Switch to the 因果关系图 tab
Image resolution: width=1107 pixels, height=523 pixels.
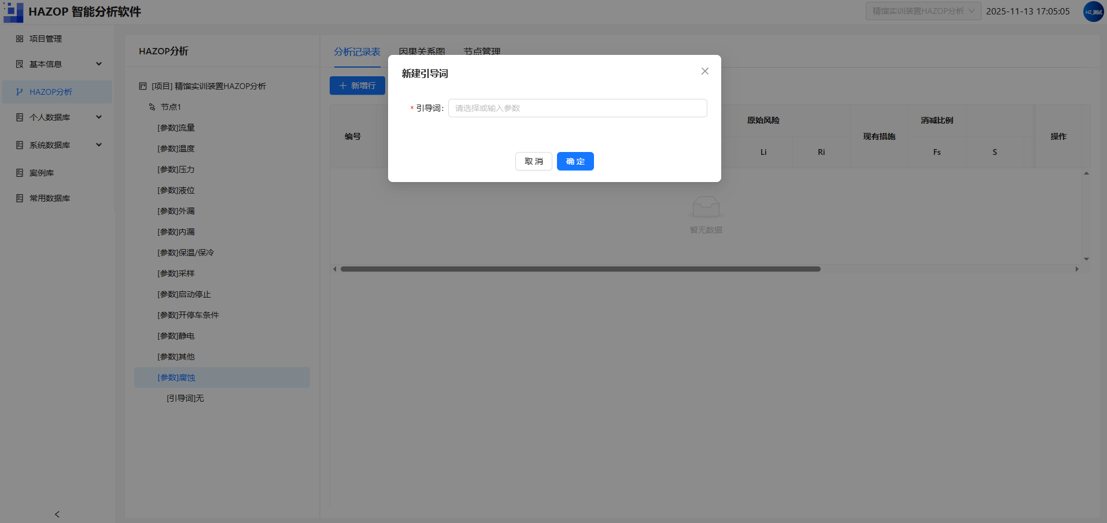tap(422, 51)
